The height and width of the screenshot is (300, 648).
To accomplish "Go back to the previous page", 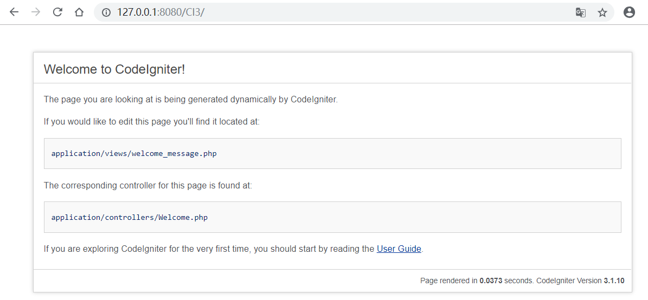I will tap(15, 12).
